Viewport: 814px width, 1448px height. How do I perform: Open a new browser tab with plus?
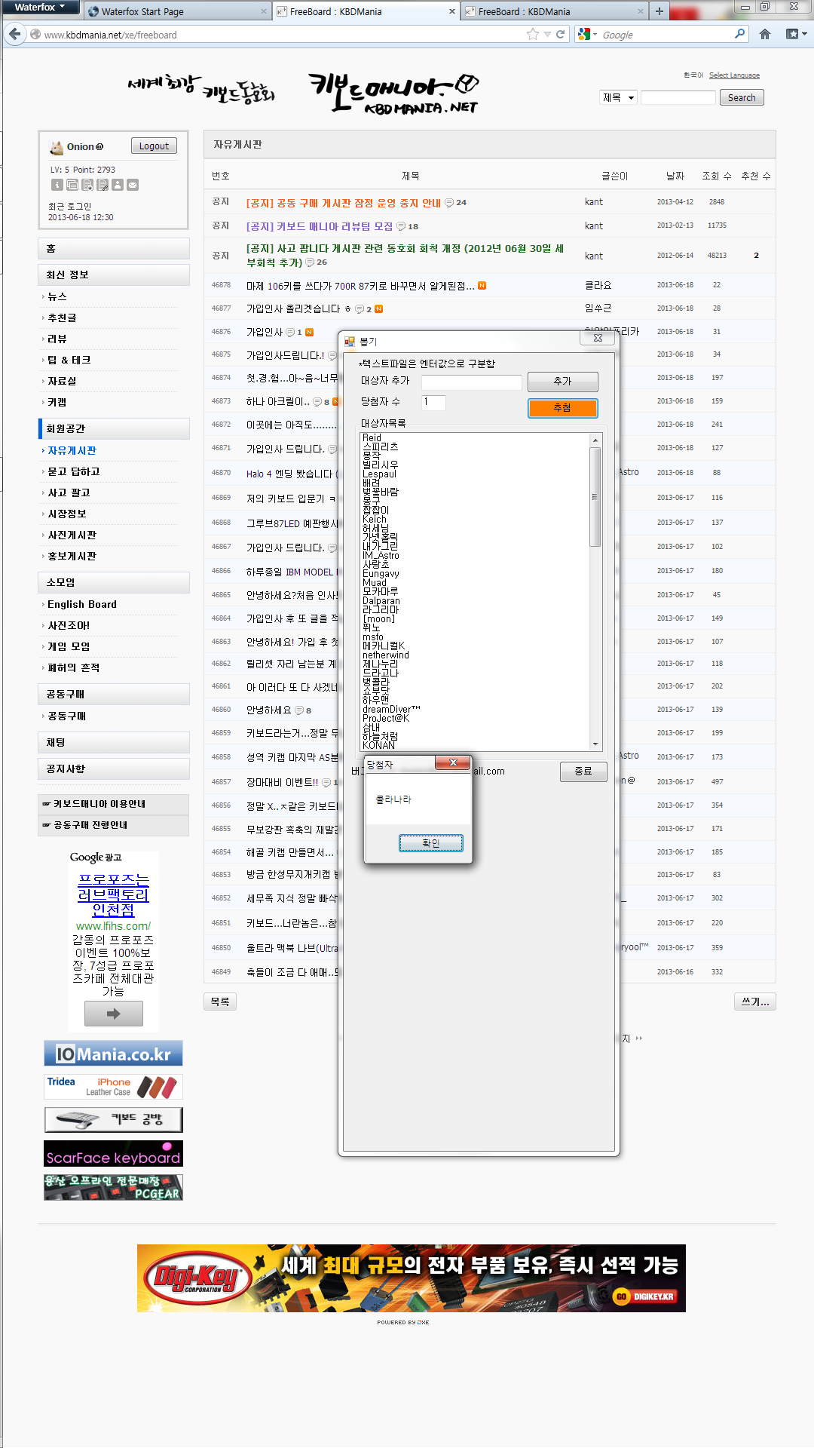pyautogui.click(x=659, y=11)
